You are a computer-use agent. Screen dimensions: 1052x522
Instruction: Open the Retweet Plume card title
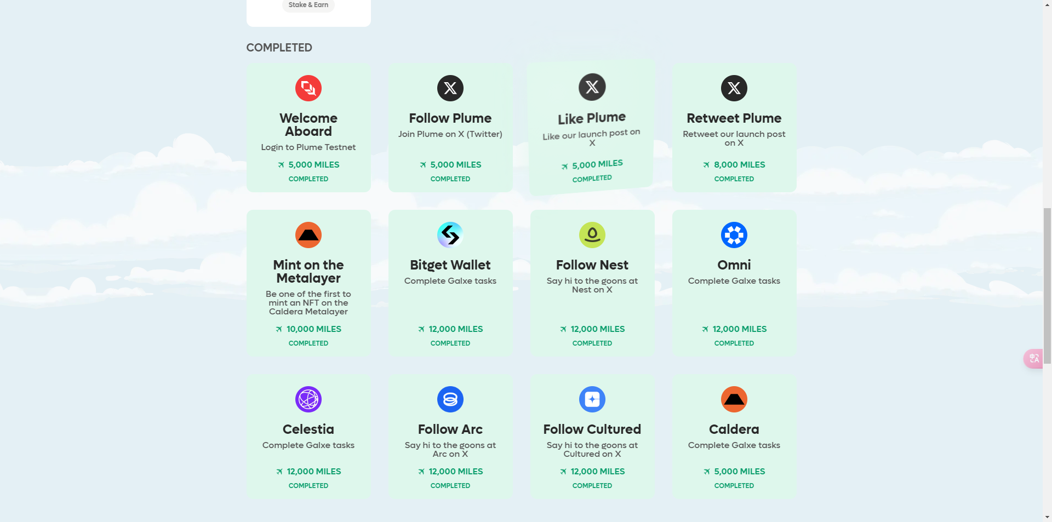[734, 118]
